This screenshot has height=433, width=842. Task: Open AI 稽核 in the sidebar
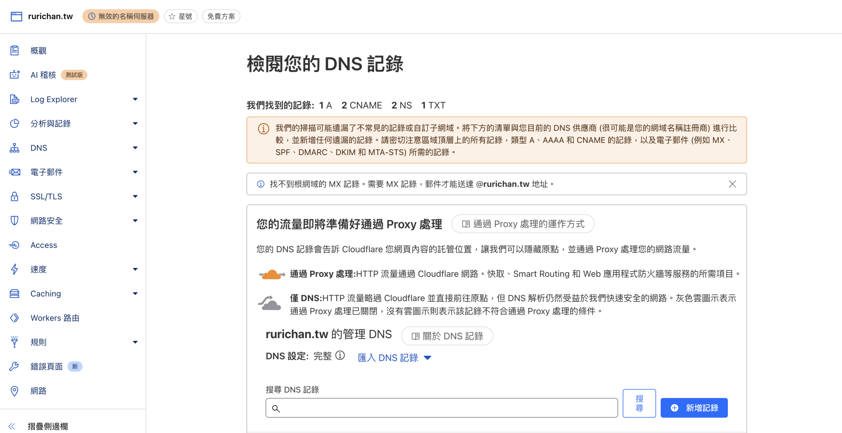tap(43, 75)
